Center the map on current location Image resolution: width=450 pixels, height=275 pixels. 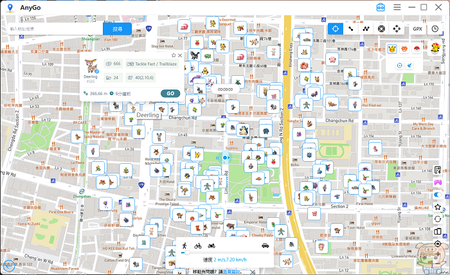pos(438,244)
